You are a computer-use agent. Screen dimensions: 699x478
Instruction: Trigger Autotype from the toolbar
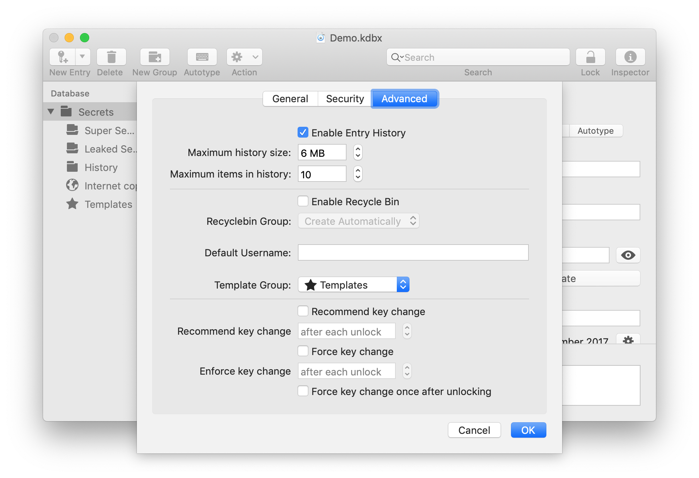[201, 57]
